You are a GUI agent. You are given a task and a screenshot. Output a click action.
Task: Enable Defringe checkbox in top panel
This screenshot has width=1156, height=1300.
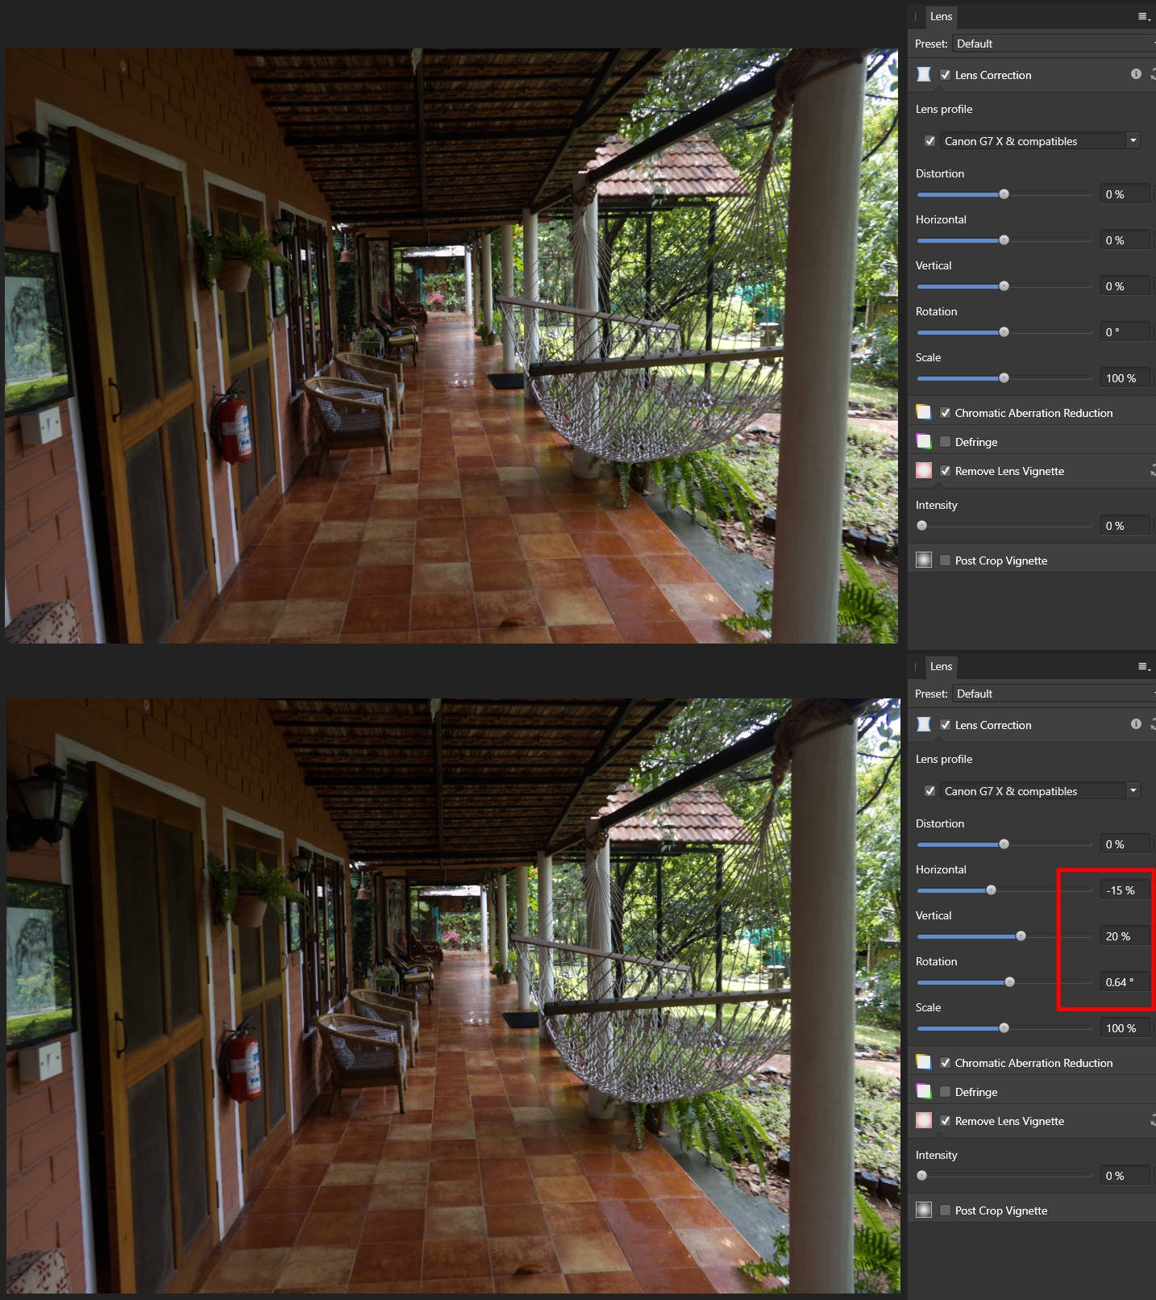pyautogui.click(x=945, y=441)
